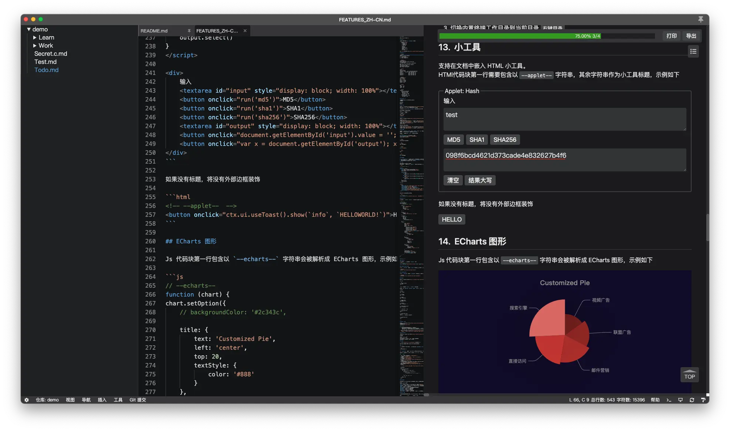The height and width of the screenshot is (431, 730).
Task: Click the SHA256 hash button
Action: [x=505, y=140]
